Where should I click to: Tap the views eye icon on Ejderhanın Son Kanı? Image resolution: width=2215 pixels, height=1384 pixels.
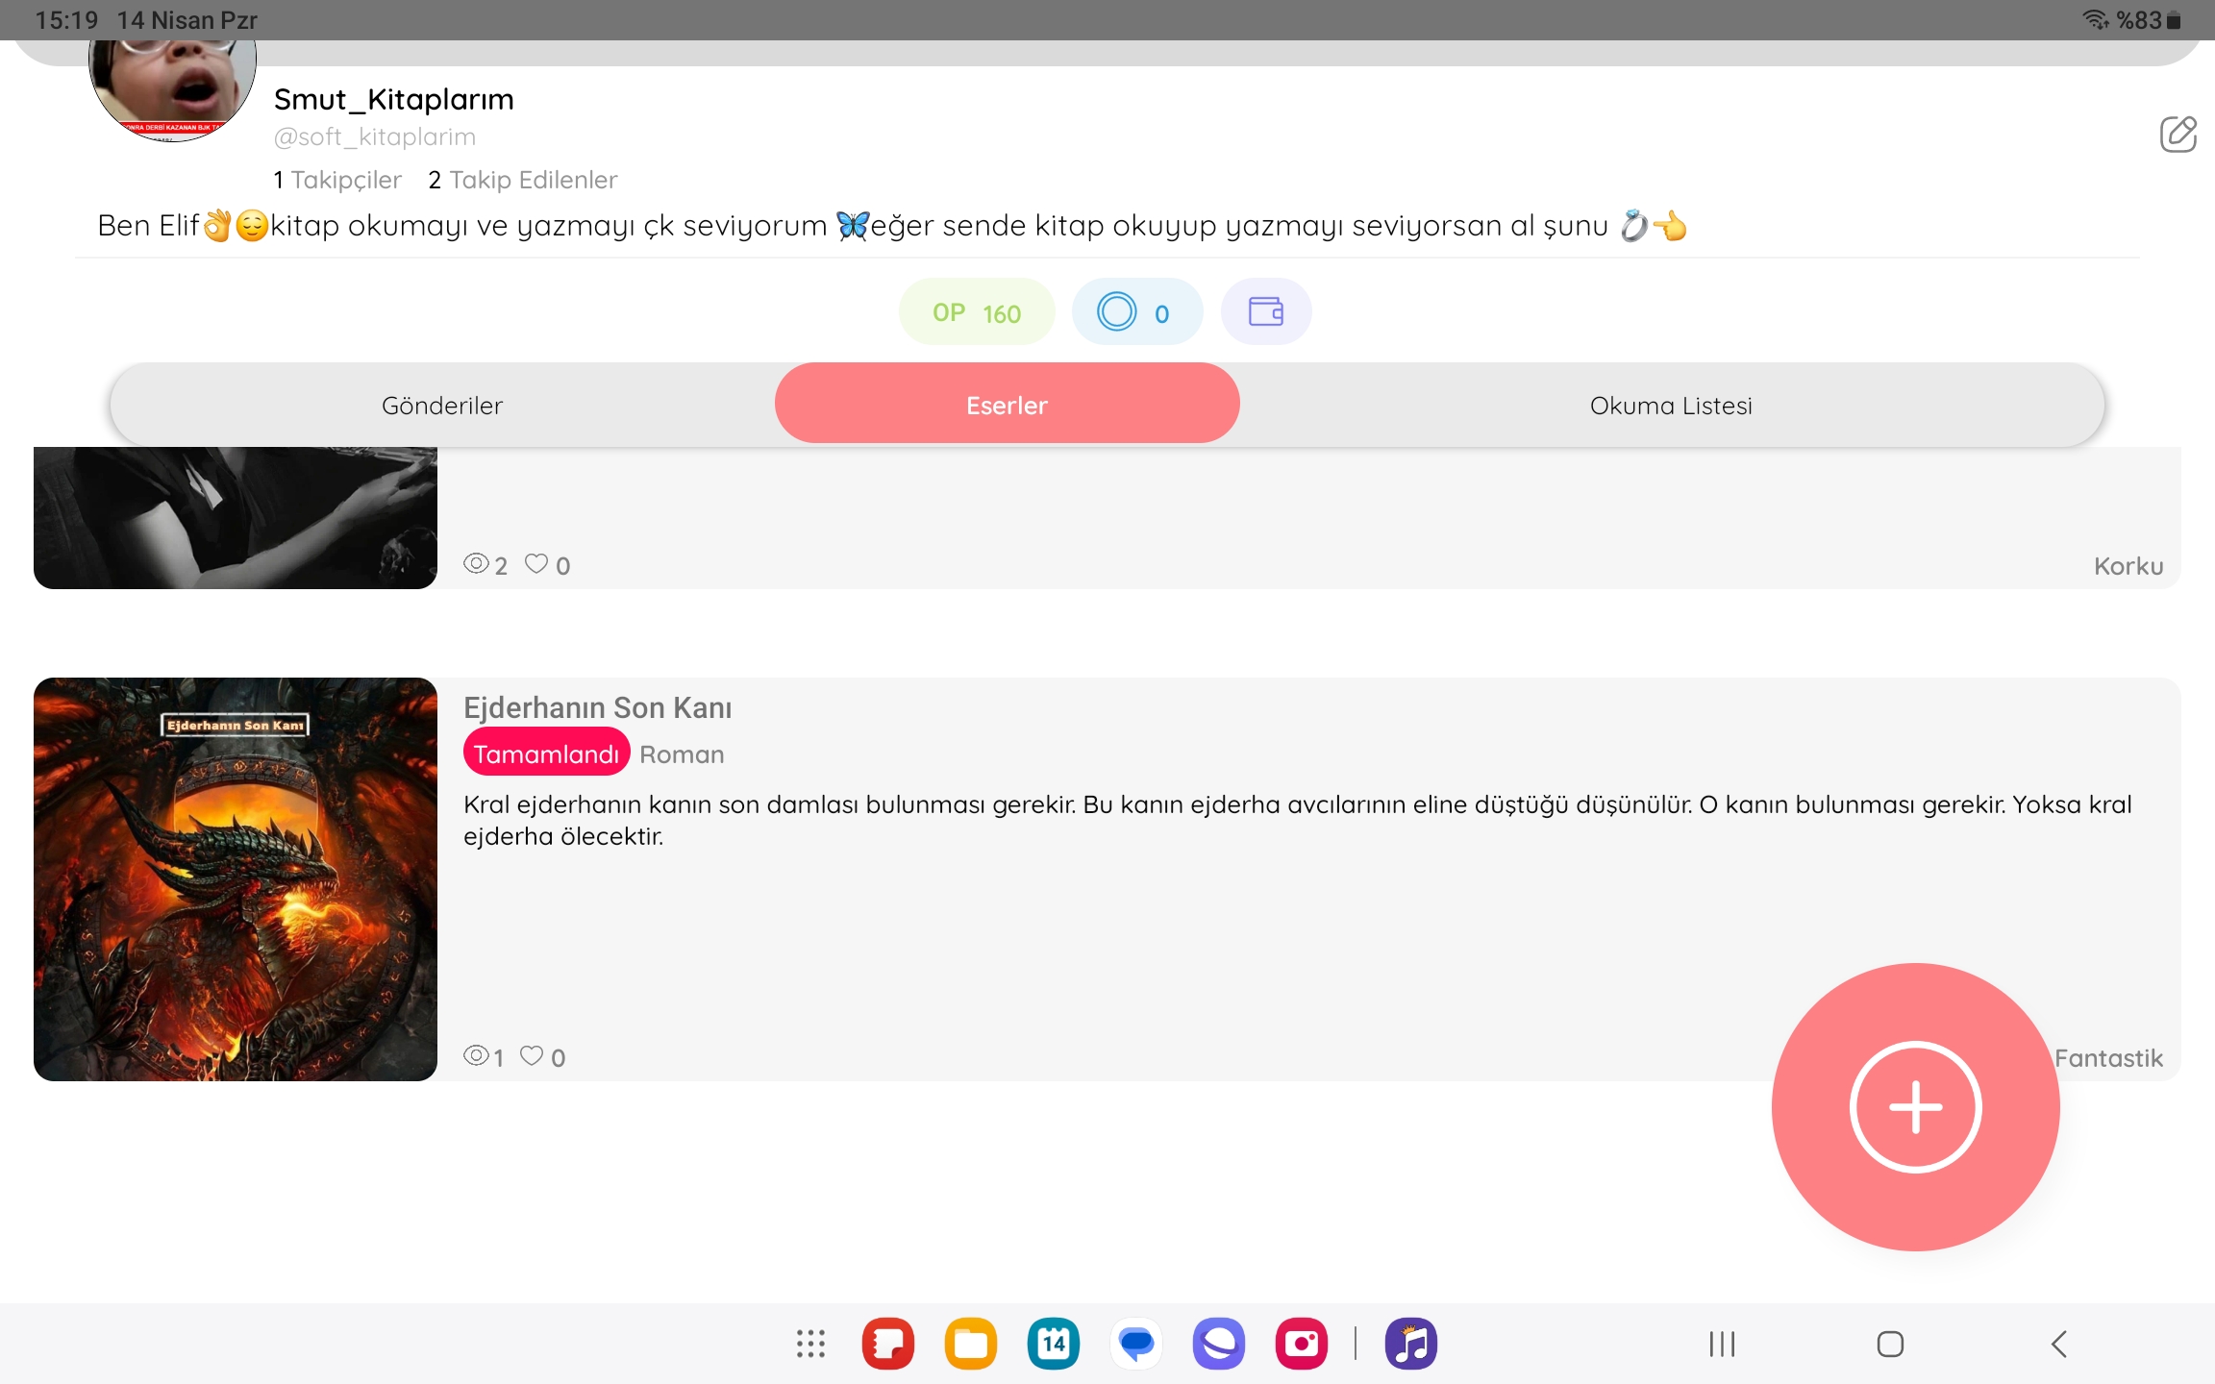(476, 1055)
